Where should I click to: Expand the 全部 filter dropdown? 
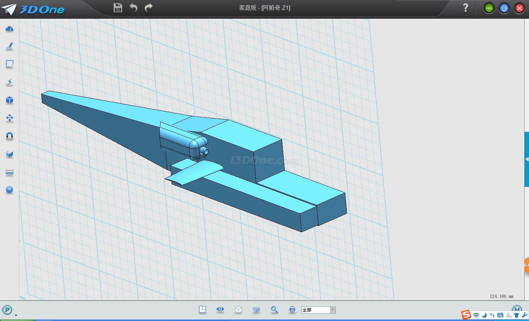[x=332, y=310]
